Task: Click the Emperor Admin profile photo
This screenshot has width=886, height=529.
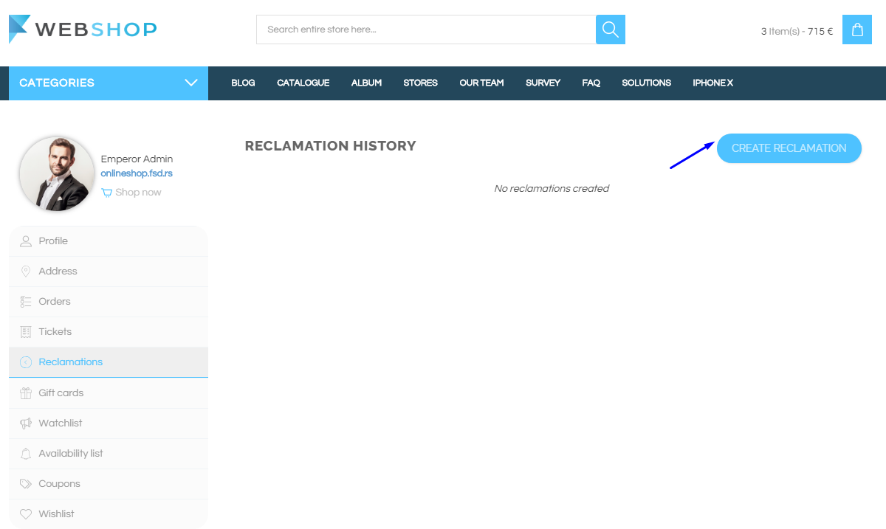Action: (57, 174)
